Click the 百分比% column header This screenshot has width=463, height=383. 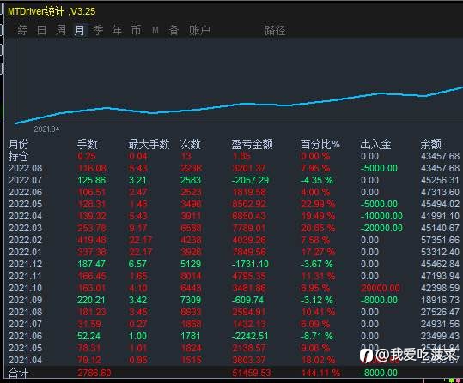(x=320, y=144)
